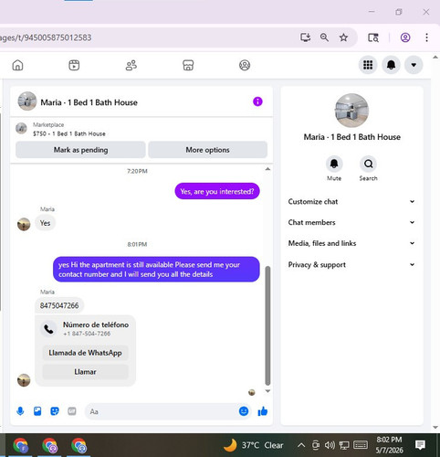Image resolution: width=440 pixels, height=457 pixels.
Task: Attach a file with photo icon
Action: click(37, 411)
